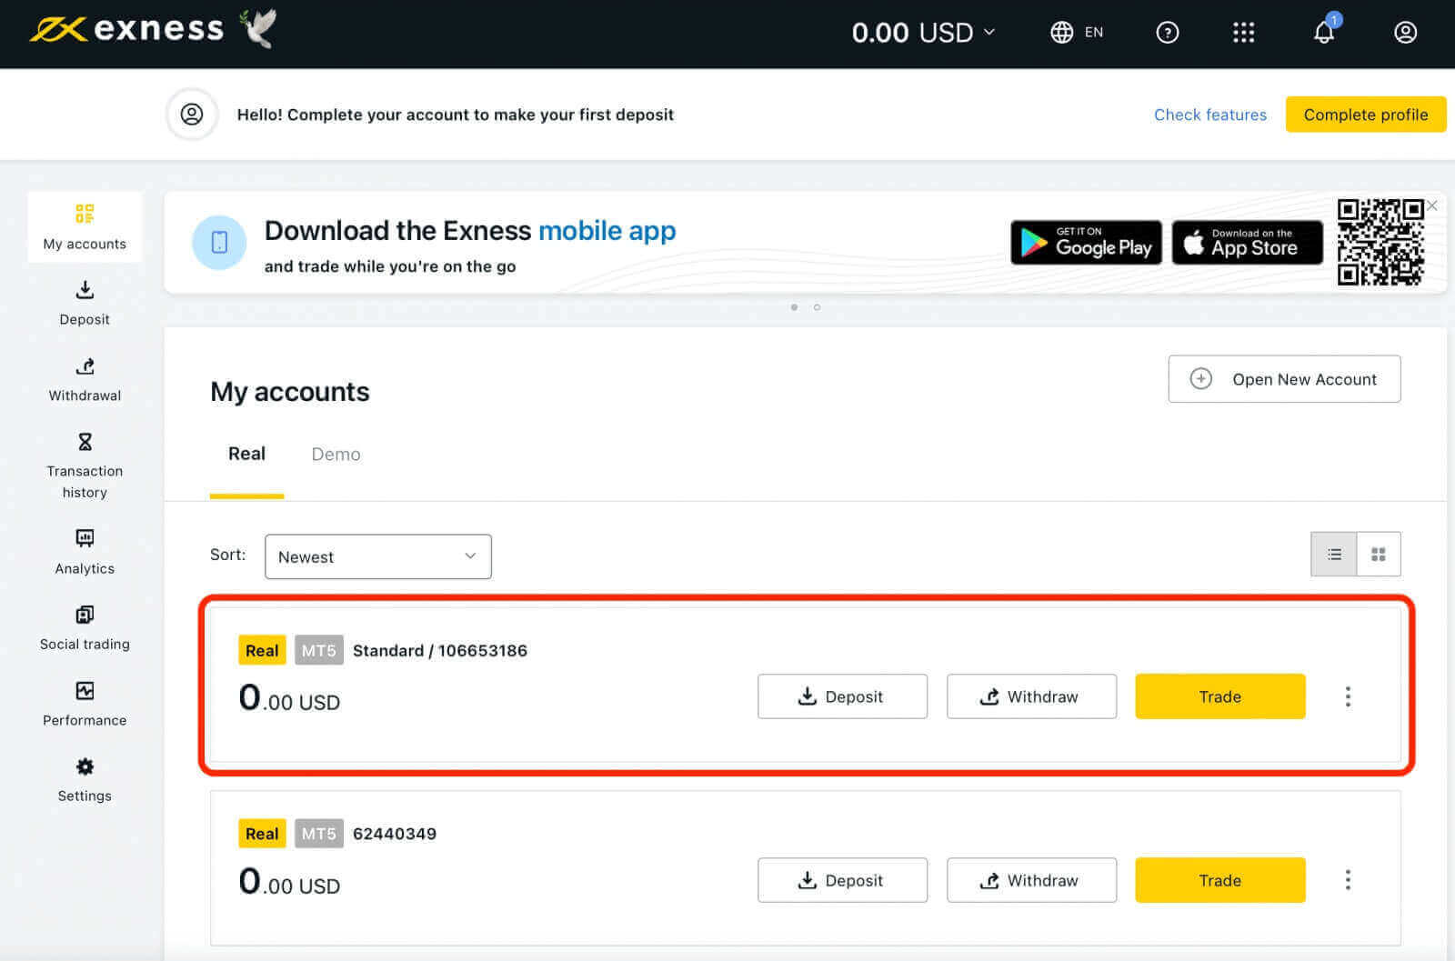
Task: Expand the Sort Newest dropdown
Action: [x=377, y=556]
